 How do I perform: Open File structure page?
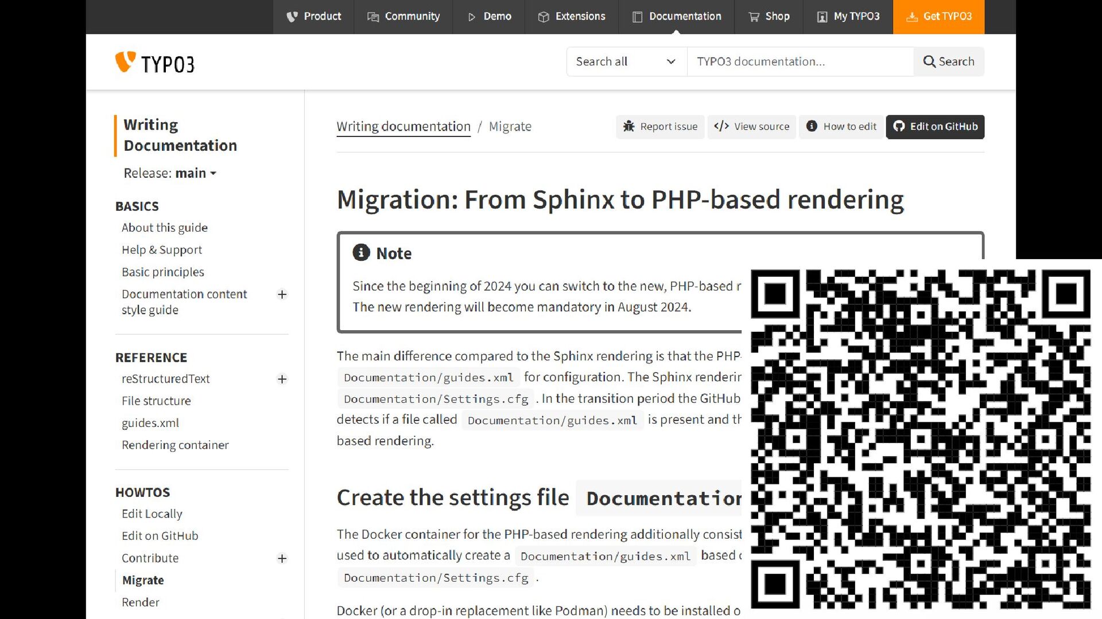pos(156,401)
